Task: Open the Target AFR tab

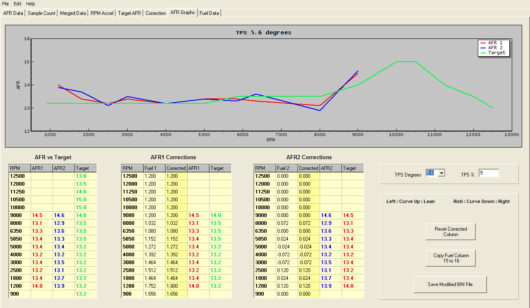Action: pos(129,13)
